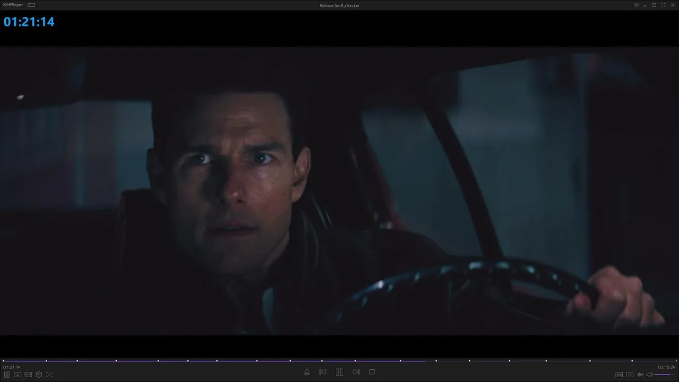Click the 'Release for RuTracker' title text
Viewport: 679px width, 382px height.
pyautogui.click(x=339, y=5)
